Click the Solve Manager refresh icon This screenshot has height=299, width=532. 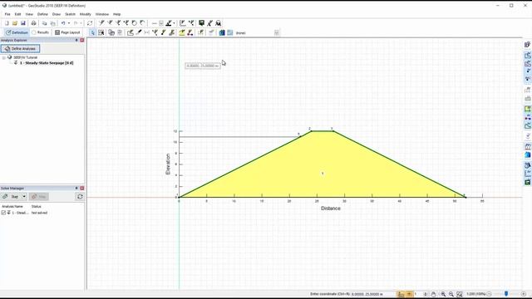[80, 197]
